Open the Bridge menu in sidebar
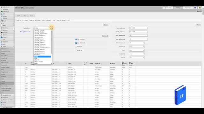The height and width of the screenshot is (114, 204). [5, 16]
